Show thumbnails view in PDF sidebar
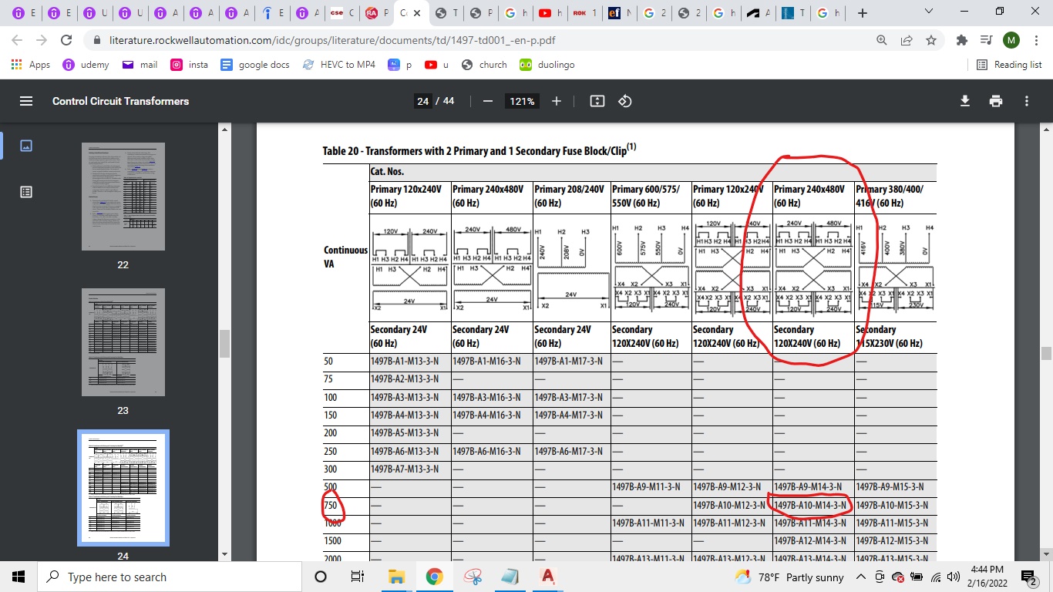This screenshot has height=592, width=1053. 26,145
